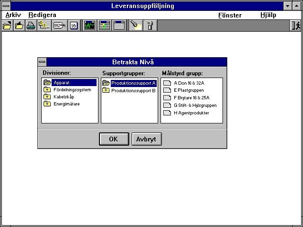Click the list window toolbar icon

point(104,26)
